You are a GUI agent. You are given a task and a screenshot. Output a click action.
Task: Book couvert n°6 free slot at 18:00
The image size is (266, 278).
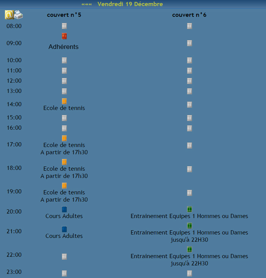190,169
